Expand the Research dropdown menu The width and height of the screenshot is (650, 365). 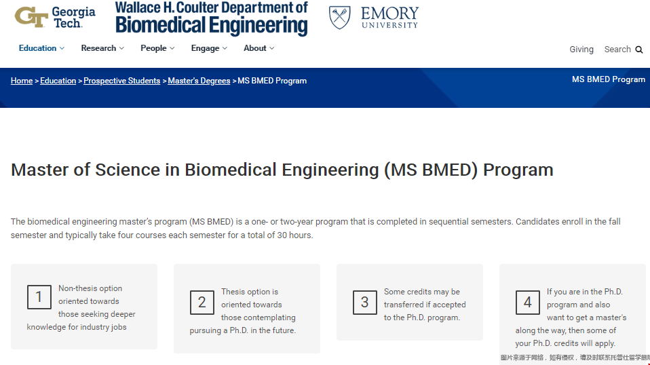coord(102,48)
